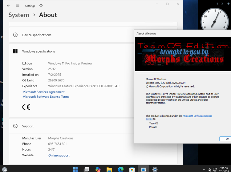This screenshot has width=231, height=172.
Task: Minimize the Settings window
Action: [x=157, y=4]
